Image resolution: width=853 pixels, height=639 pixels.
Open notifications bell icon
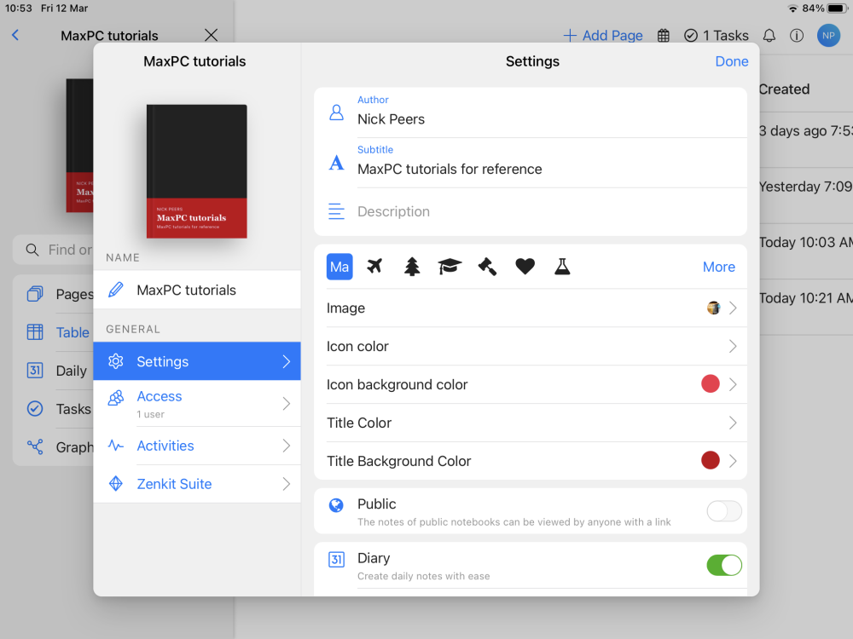pos(769,36)
